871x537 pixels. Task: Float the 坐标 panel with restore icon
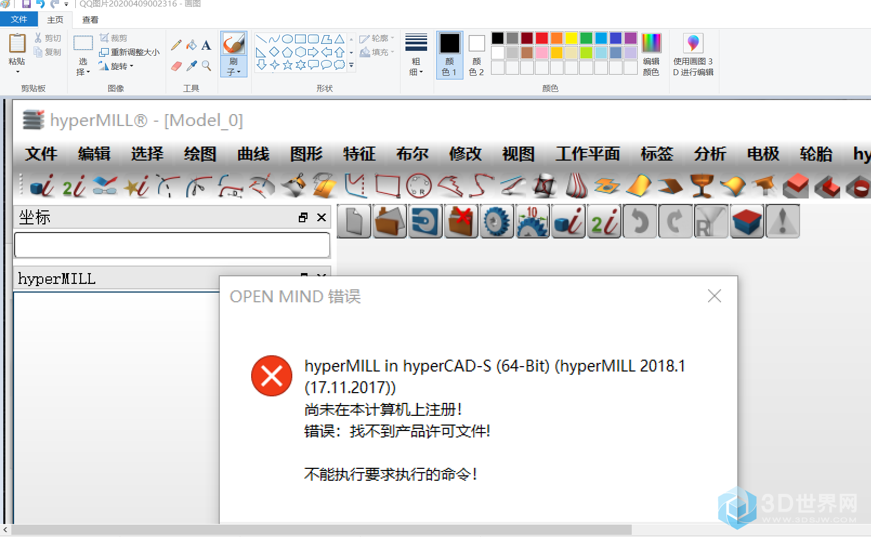[x=303, y=217]
